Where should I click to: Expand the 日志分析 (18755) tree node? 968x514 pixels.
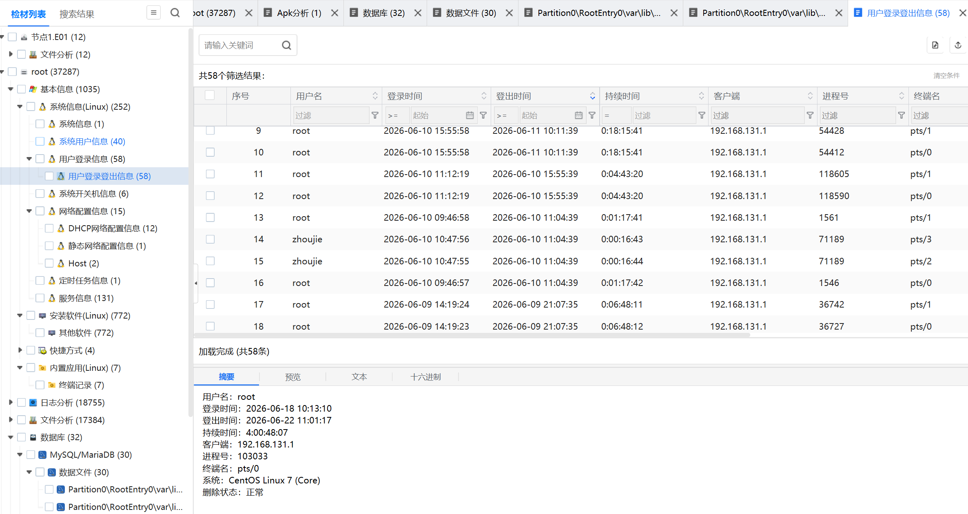tap(11, 402)
